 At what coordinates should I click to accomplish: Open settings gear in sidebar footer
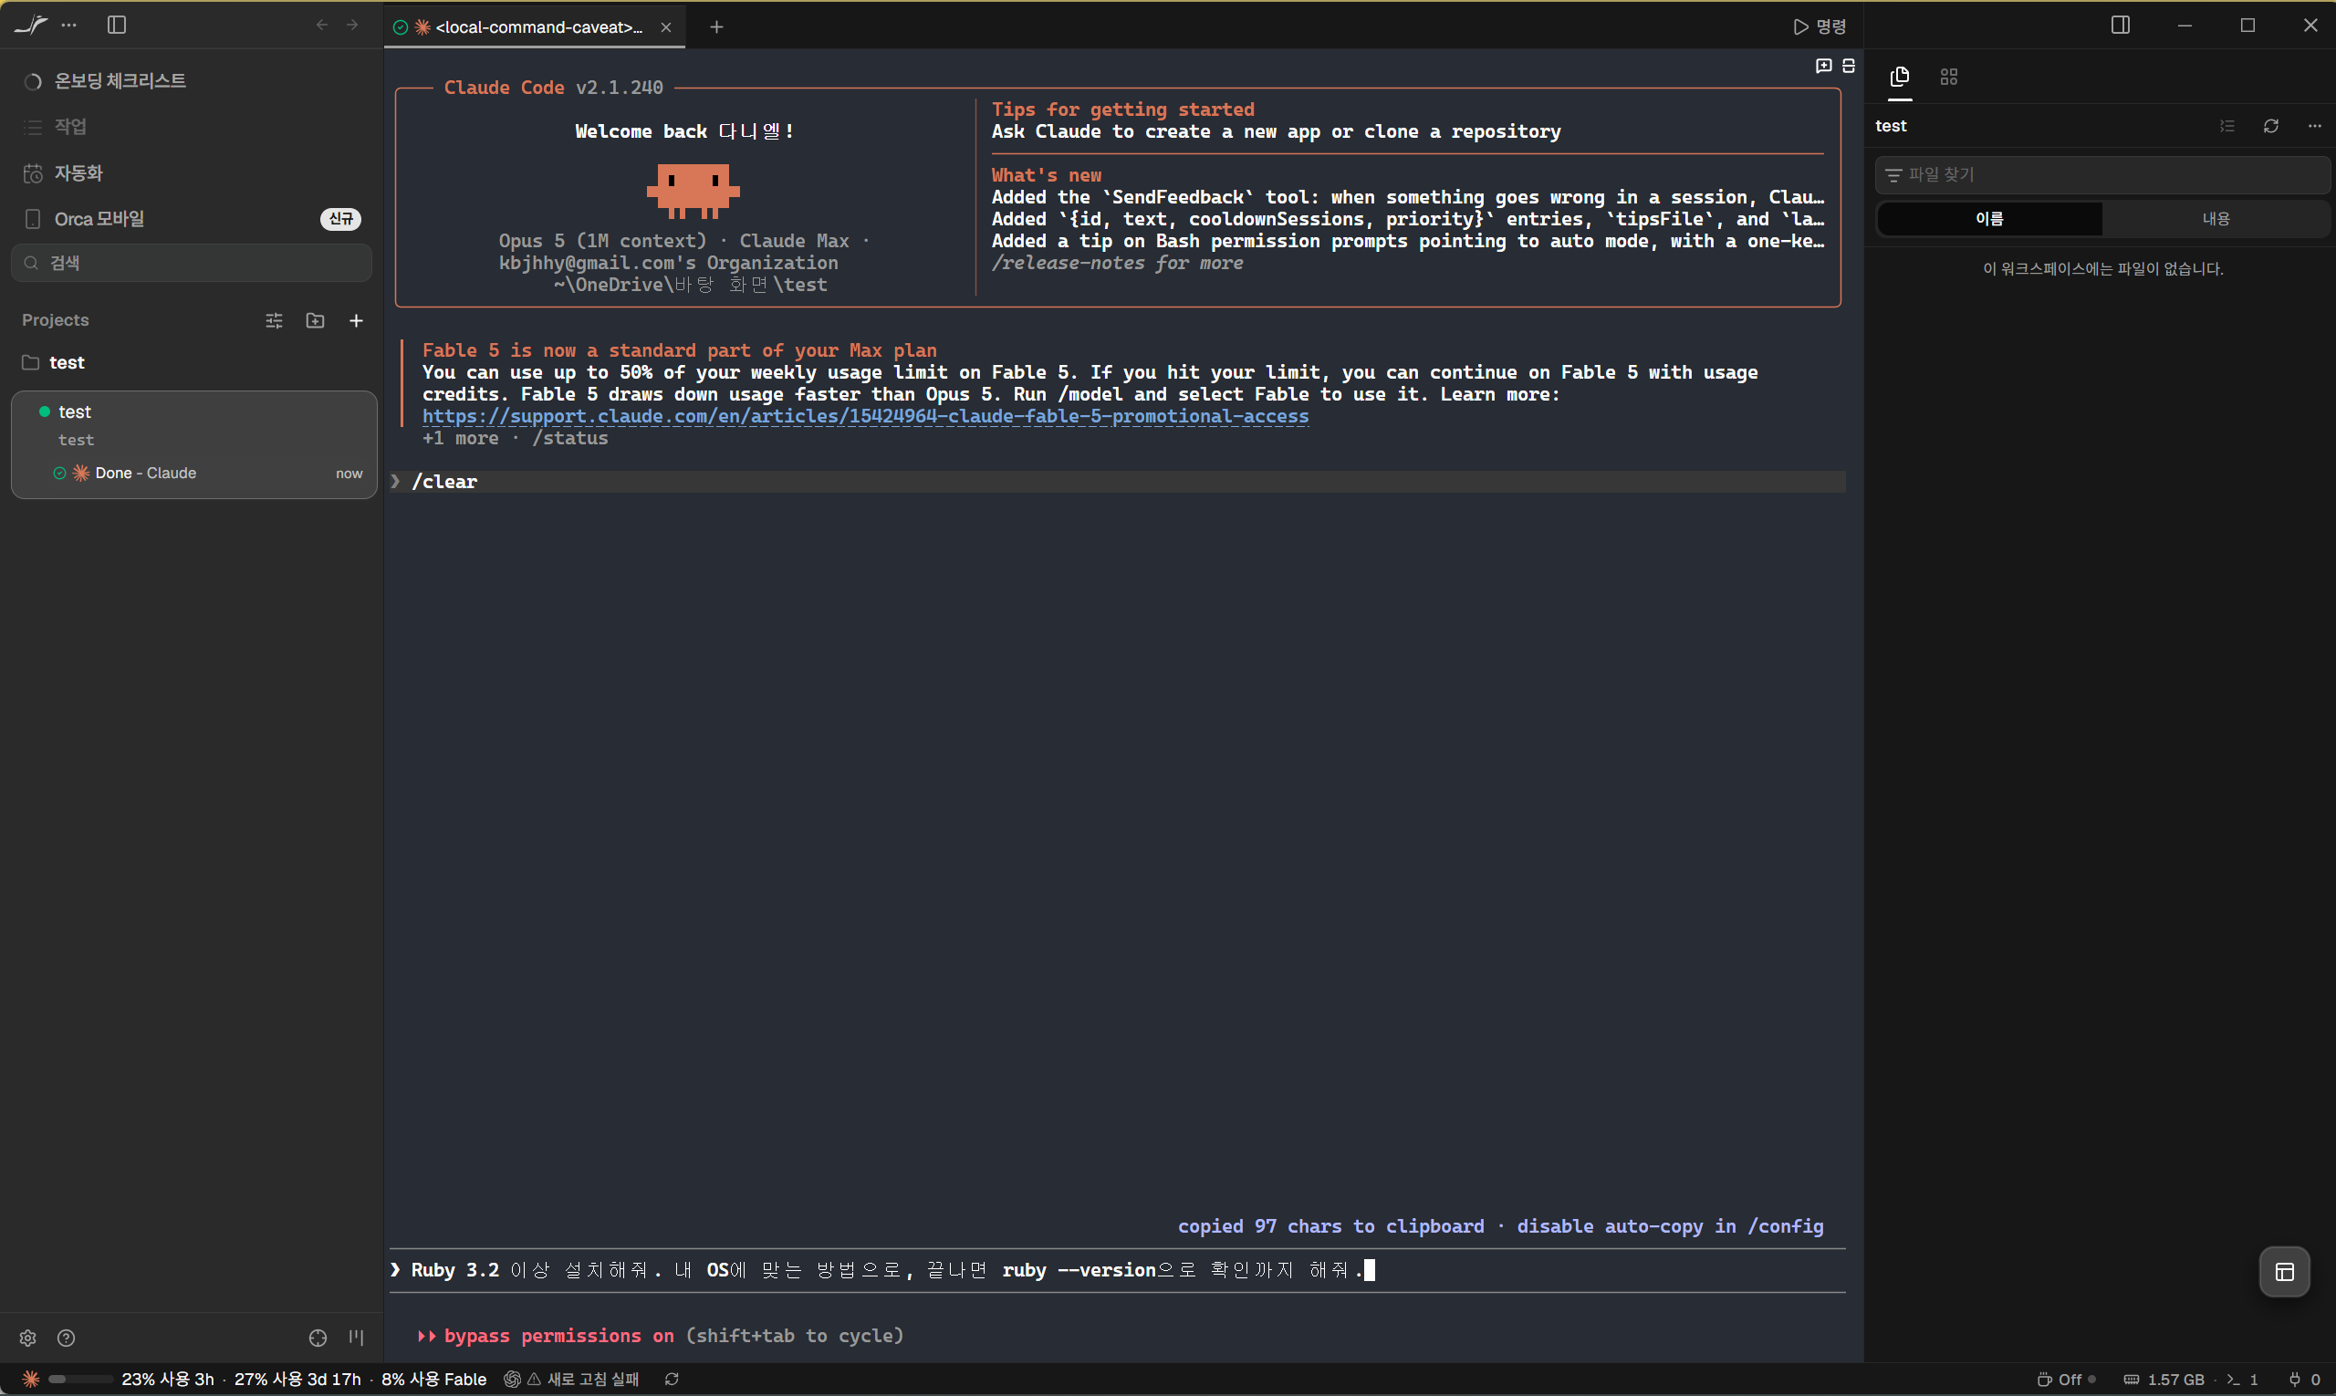[28, 1339]
